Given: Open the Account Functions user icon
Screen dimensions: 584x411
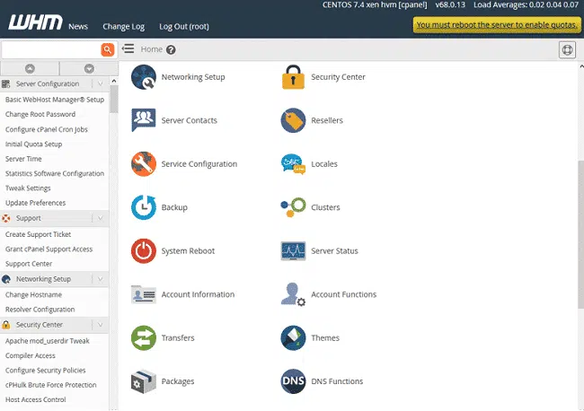Looking at the screenshot, I should 293,294.
